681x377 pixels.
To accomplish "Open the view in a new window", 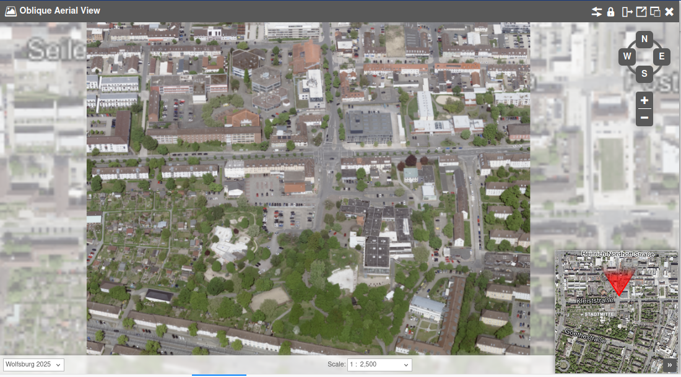I will pyautogui.click(x=641, y=12).
